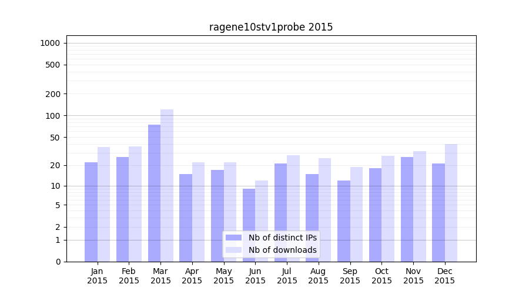Click the Jul 2015 x-axis label

pyautogui.click(x=287, y=276)
